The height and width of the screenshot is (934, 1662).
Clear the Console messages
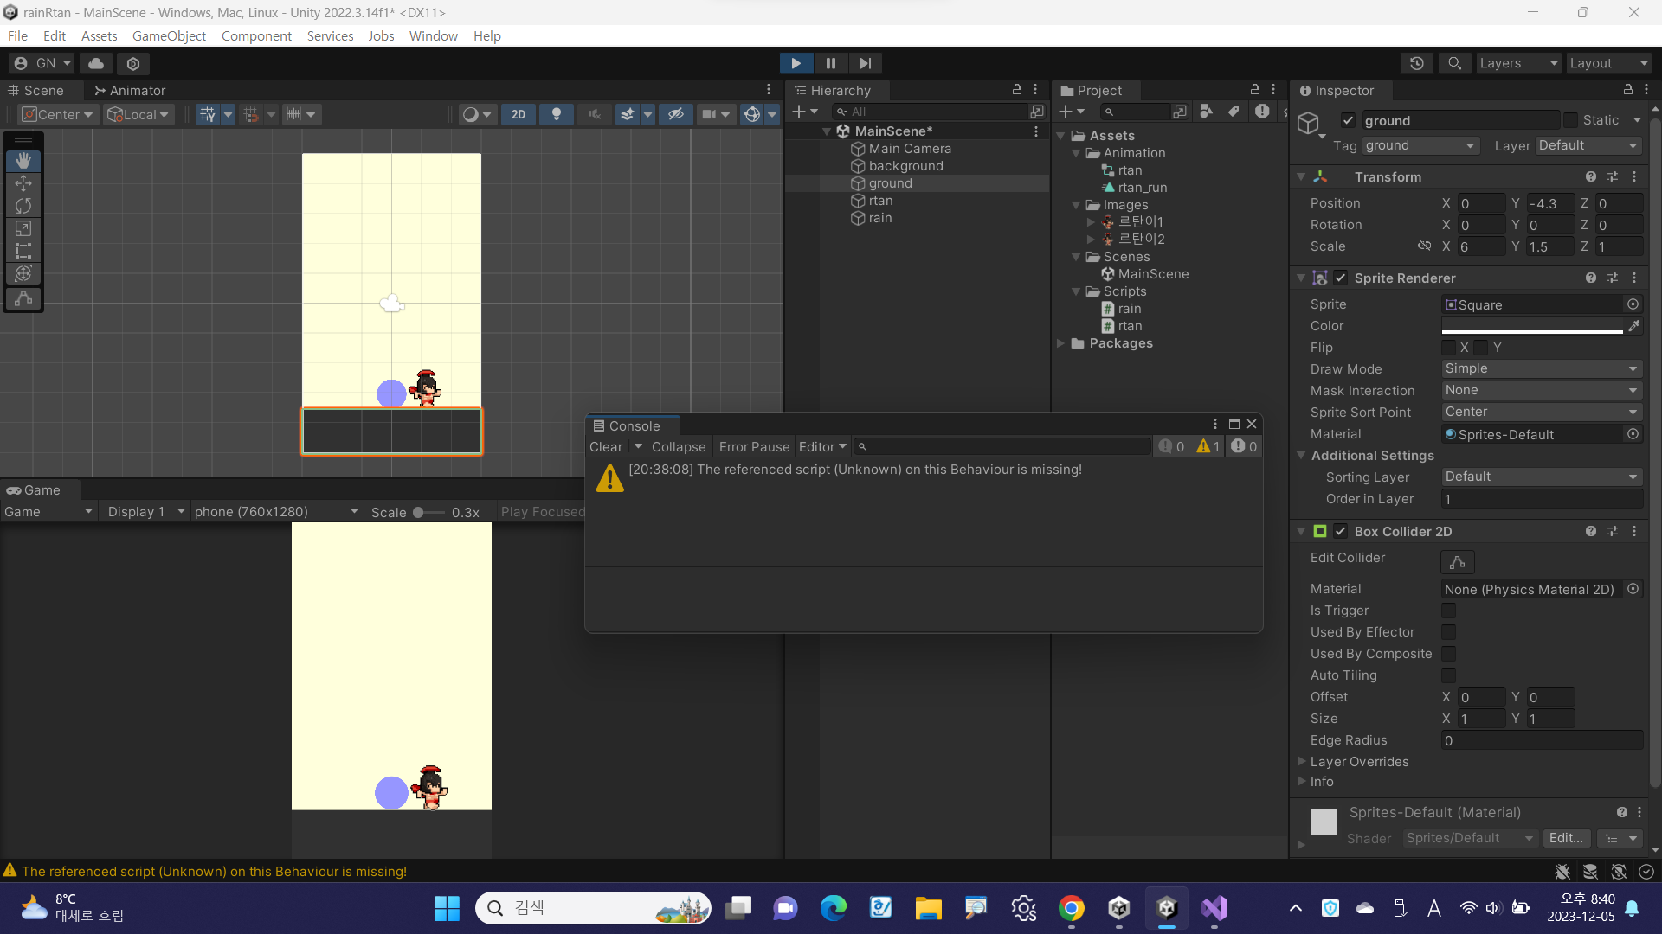(606, 447)
